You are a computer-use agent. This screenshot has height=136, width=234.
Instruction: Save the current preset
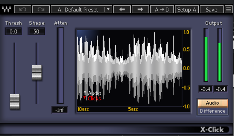[x=211, y=10]
